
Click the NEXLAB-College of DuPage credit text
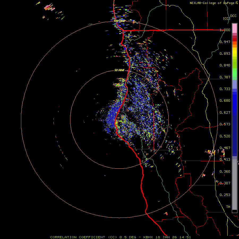tap(212, 3)
